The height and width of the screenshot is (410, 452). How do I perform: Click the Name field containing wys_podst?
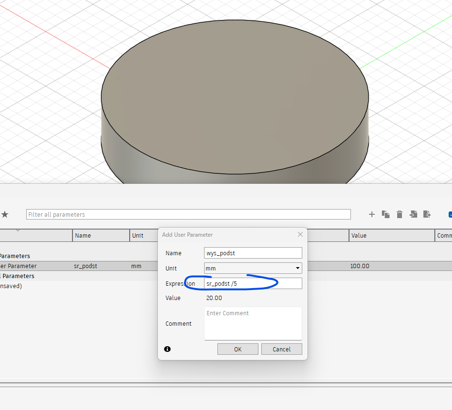(253, 253)
